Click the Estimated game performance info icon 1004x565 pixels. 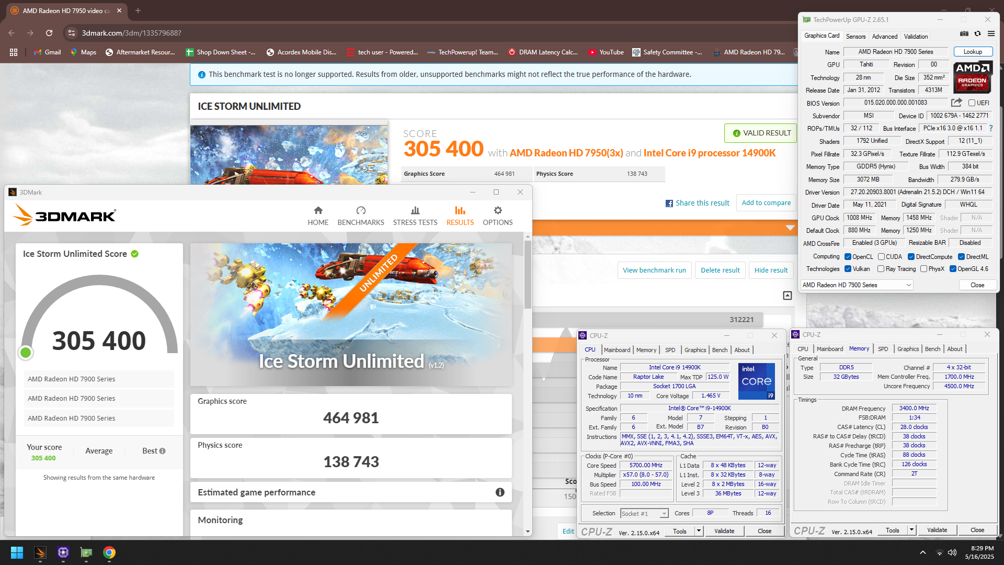(x=500, y=492)
